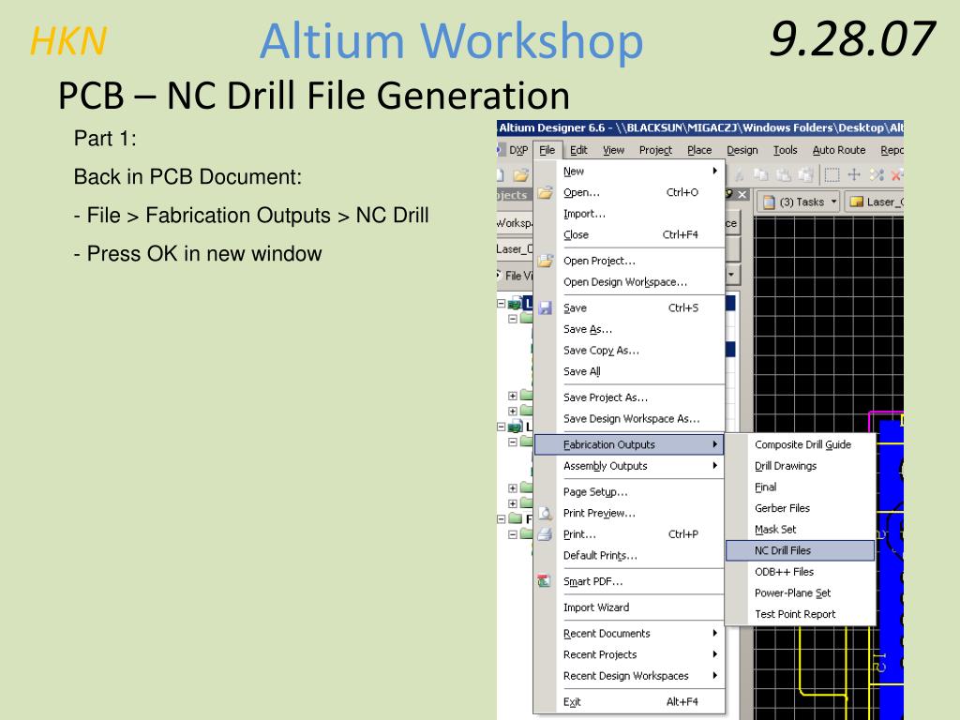960x720 pixels.
Task: Open the DXP system menu
Action: 517,150
